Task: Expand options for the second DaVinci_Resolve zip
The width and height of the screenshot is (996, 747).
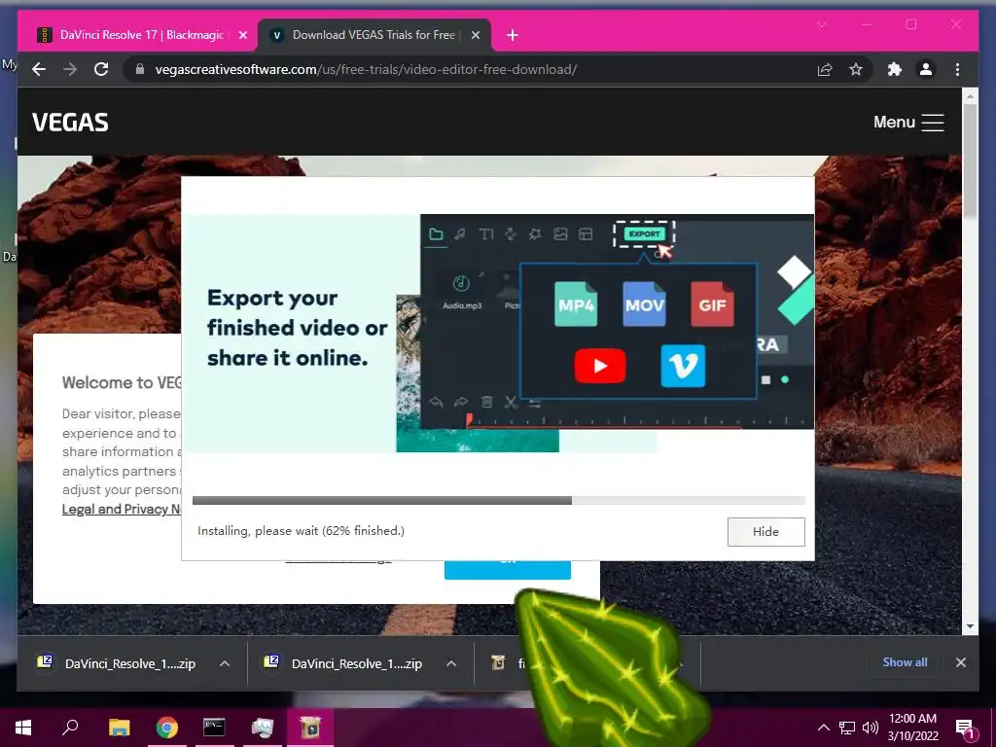Action: coord(451,663)
